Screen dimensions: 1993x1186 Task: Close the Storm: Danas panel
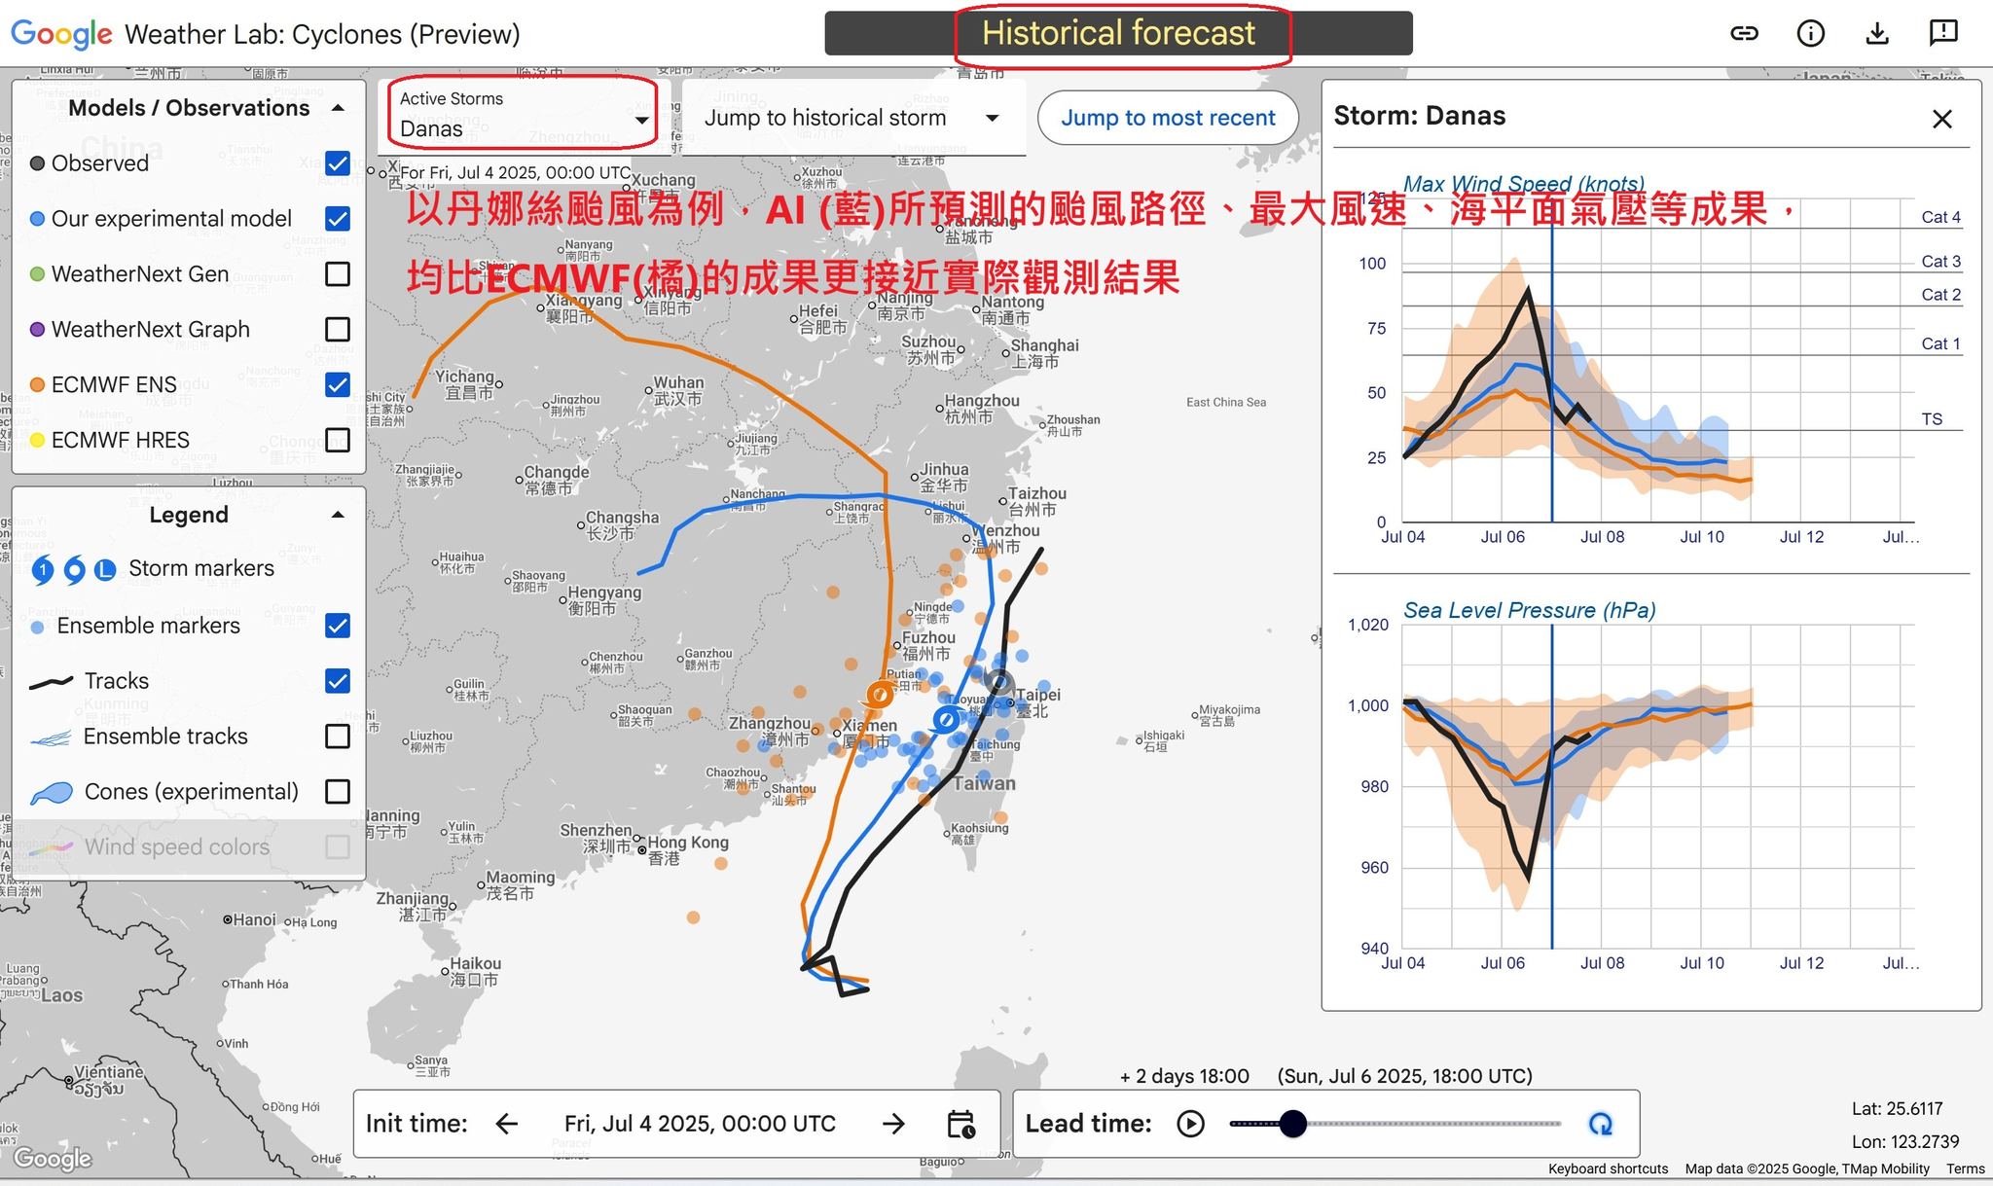coord(1942,119)
